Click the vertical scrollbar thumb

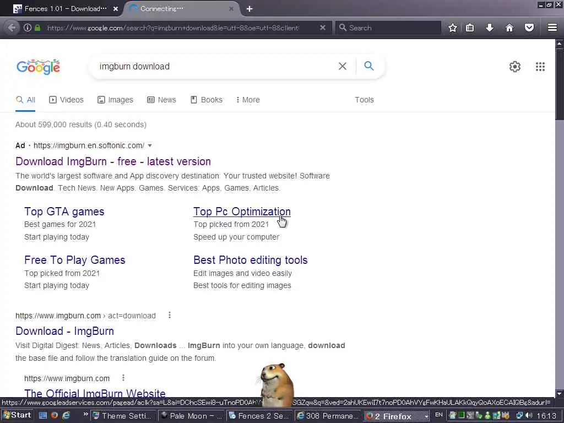(x=560, y=84)
